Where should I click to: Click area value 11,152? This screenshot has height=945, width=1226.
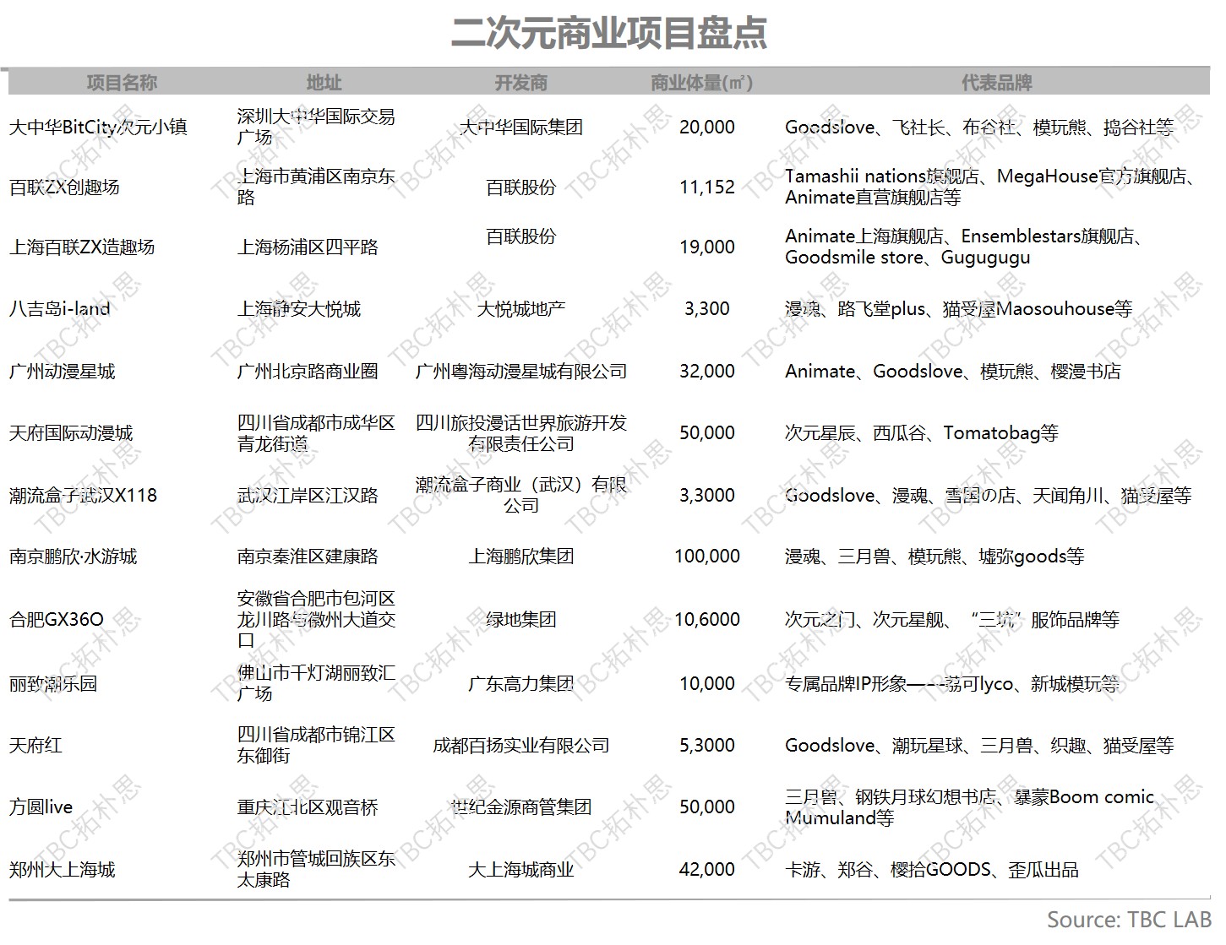tap(707, 187)
